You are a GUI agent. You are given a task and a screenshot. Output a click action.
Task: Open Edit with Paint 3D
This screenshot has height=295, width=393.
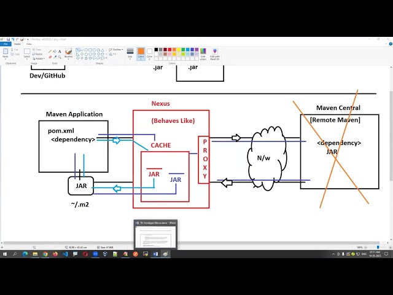pos(215,53)
